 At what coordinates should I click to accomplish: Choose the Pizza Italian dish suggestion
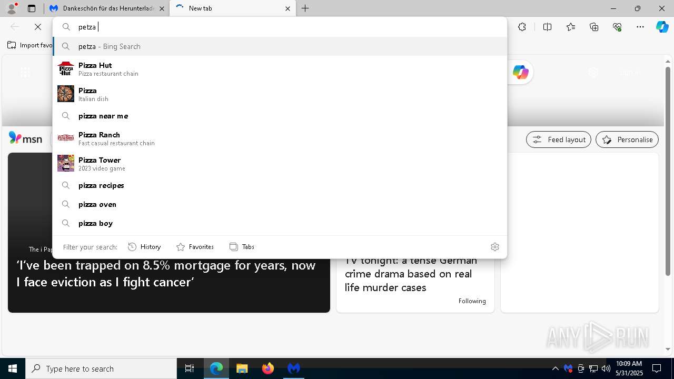(x=280, y=94)
